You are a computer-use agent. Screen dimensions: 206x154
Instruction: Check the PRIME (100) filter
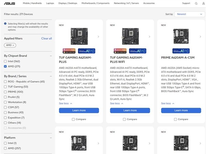(x=5, y=92)
